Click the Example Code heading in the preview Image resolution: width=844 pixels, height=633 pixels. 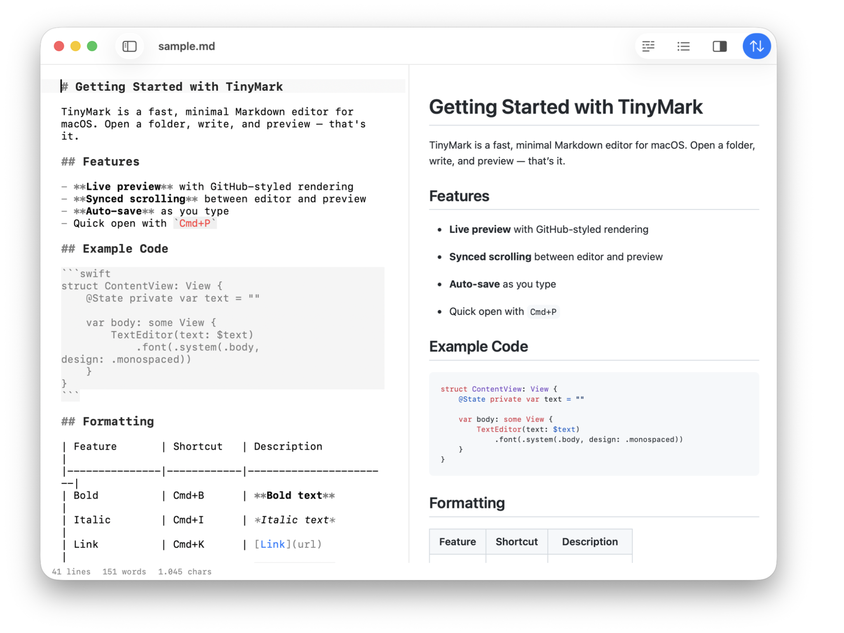(x=478, y=346)
